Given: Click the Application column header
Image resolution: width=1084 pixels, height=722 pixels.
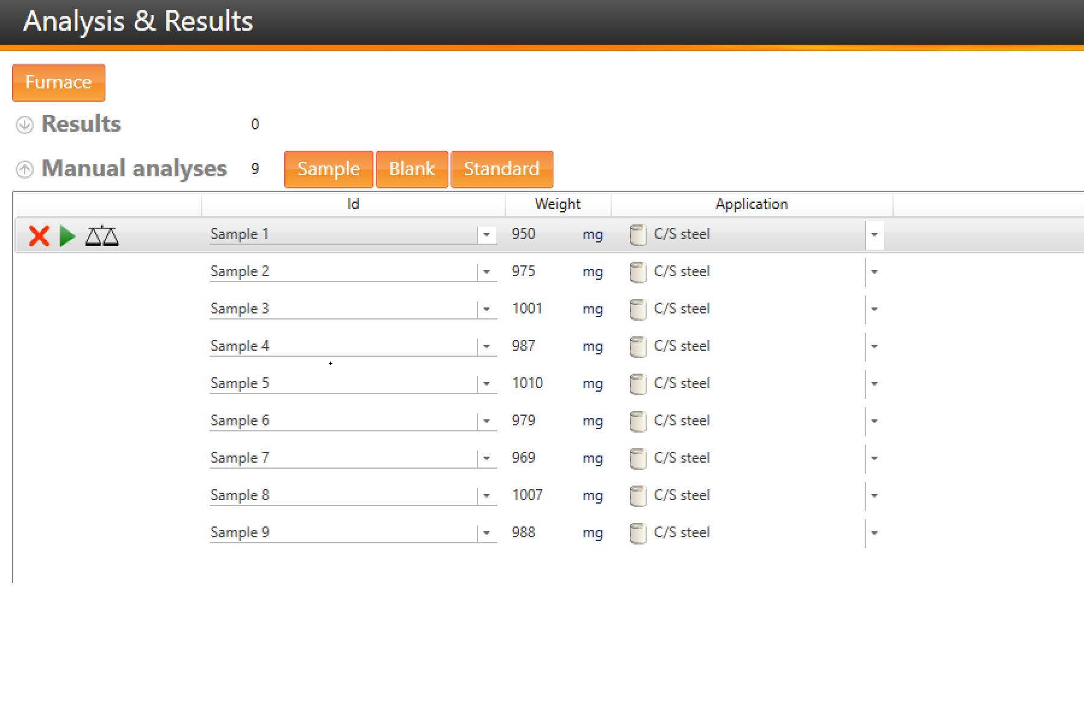Looking at the screenshot, I should point(751,204).
